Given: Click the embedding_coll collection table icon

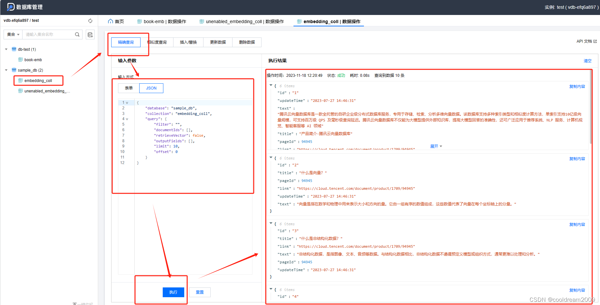Looking at the screenshot, I should [x=21, y=80].
